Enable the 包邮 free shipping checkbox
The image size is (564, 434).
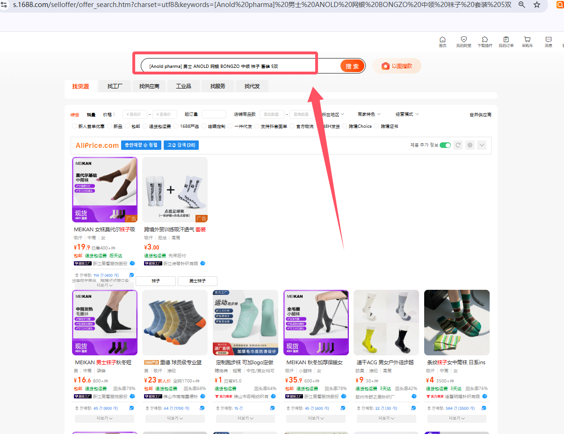coord(128,126)
